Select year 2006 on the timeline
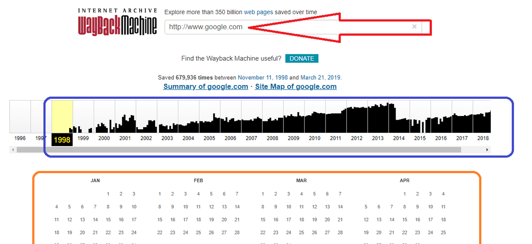The height and width of the screenshot is (244, 532). (231, 138)
